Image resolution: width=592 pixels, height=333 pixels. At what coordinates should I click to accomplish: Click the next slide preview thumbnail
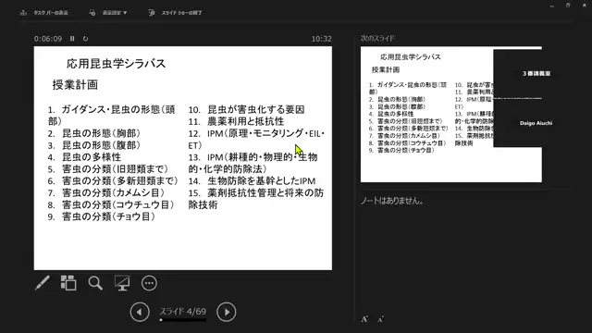pyautogui.click(x=450, y=115)
